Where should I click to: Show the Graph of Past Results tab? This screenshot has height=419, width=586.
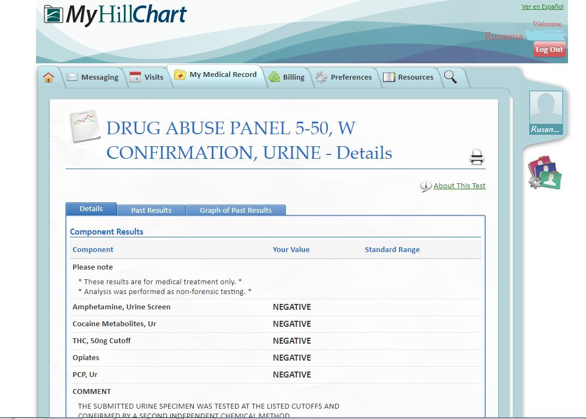(x=235, y=210)
